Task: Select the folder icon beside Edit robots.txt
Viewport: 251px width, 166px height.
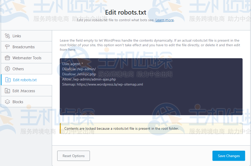Action: (x=7, y=80)
